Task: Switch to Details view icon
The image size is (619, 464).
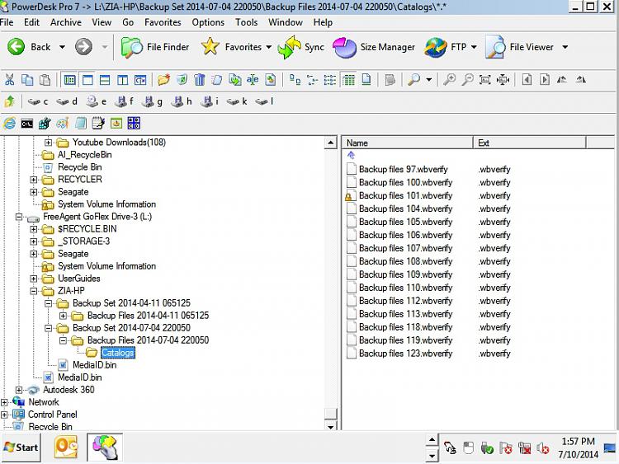Action: tap(348, 80)
